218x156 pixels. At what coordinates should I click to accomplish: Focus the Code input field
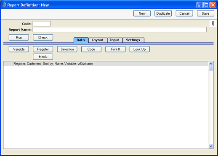coord(42,23)
